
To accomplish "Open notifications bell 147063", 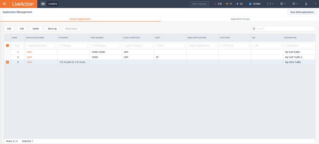I will tap(255, 4).
